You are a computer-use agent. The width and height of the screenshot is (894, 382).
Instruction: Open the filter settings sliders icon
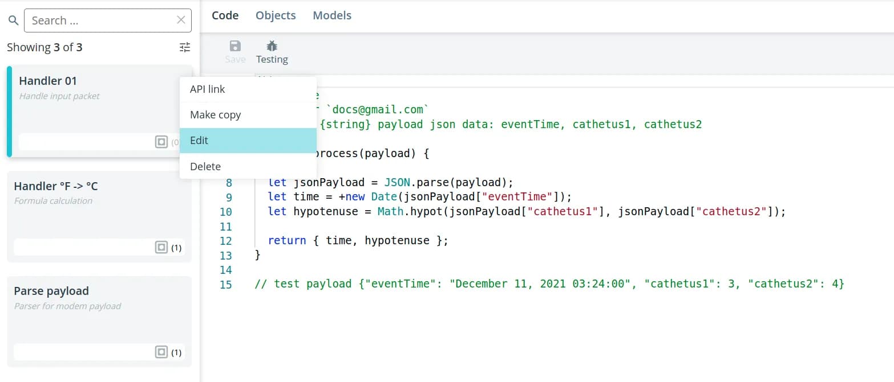[184, 48]
